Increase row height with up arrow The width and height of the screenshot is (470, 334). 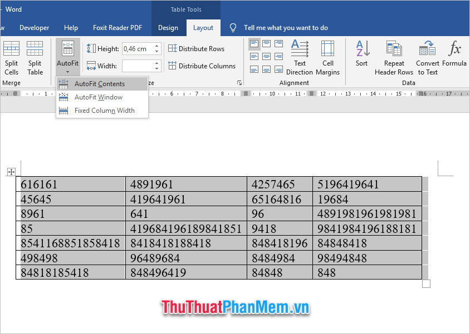coord(157,46)
